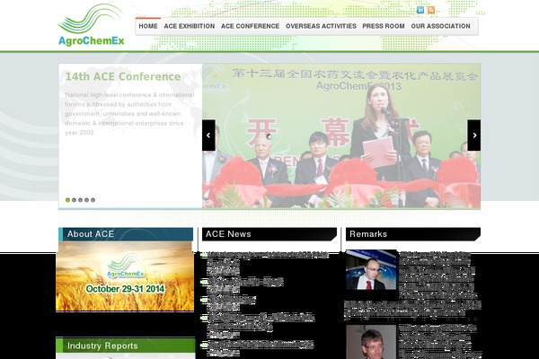Open the second Remarks speaker photo

pyautogui.click(x=371, y=342)
